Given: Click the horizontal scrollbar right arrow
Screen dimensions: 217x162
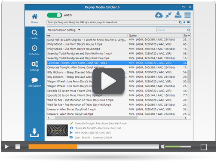Looking at the screenshot, I should 186,118.
